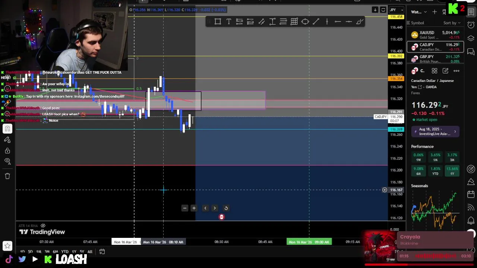Select the long position tool icon
This screenshot has height=268, width=477.
coord(239,22)
